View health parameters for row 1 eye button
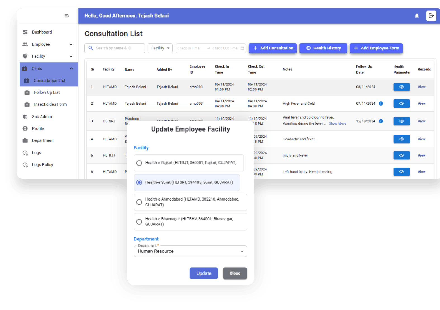Image resolution: width=440 pixels, height=310 pixels. [401, 87]
